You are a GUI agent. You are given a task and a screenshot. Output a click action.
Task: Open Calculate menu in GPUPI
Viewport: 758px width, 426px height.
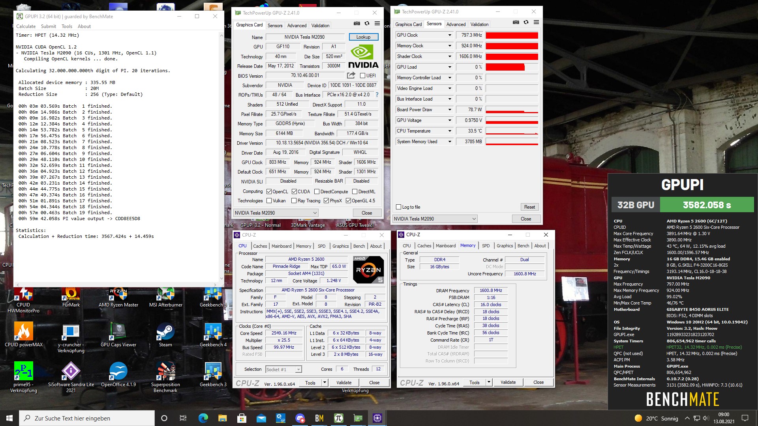(x=26, y=26)
